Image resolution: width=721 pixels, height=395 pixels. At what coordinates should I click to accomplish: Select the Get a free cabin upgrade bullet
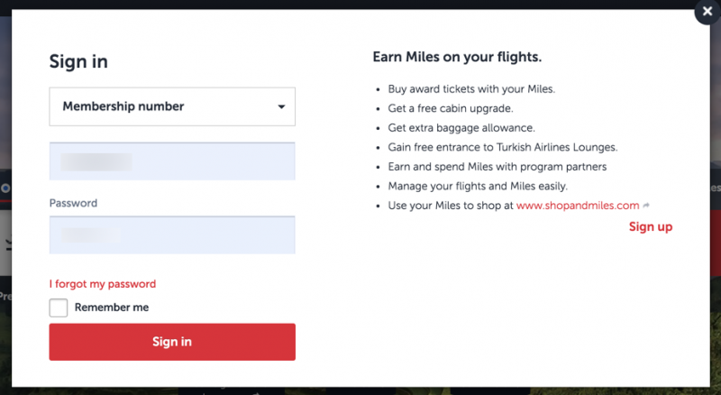450,108
